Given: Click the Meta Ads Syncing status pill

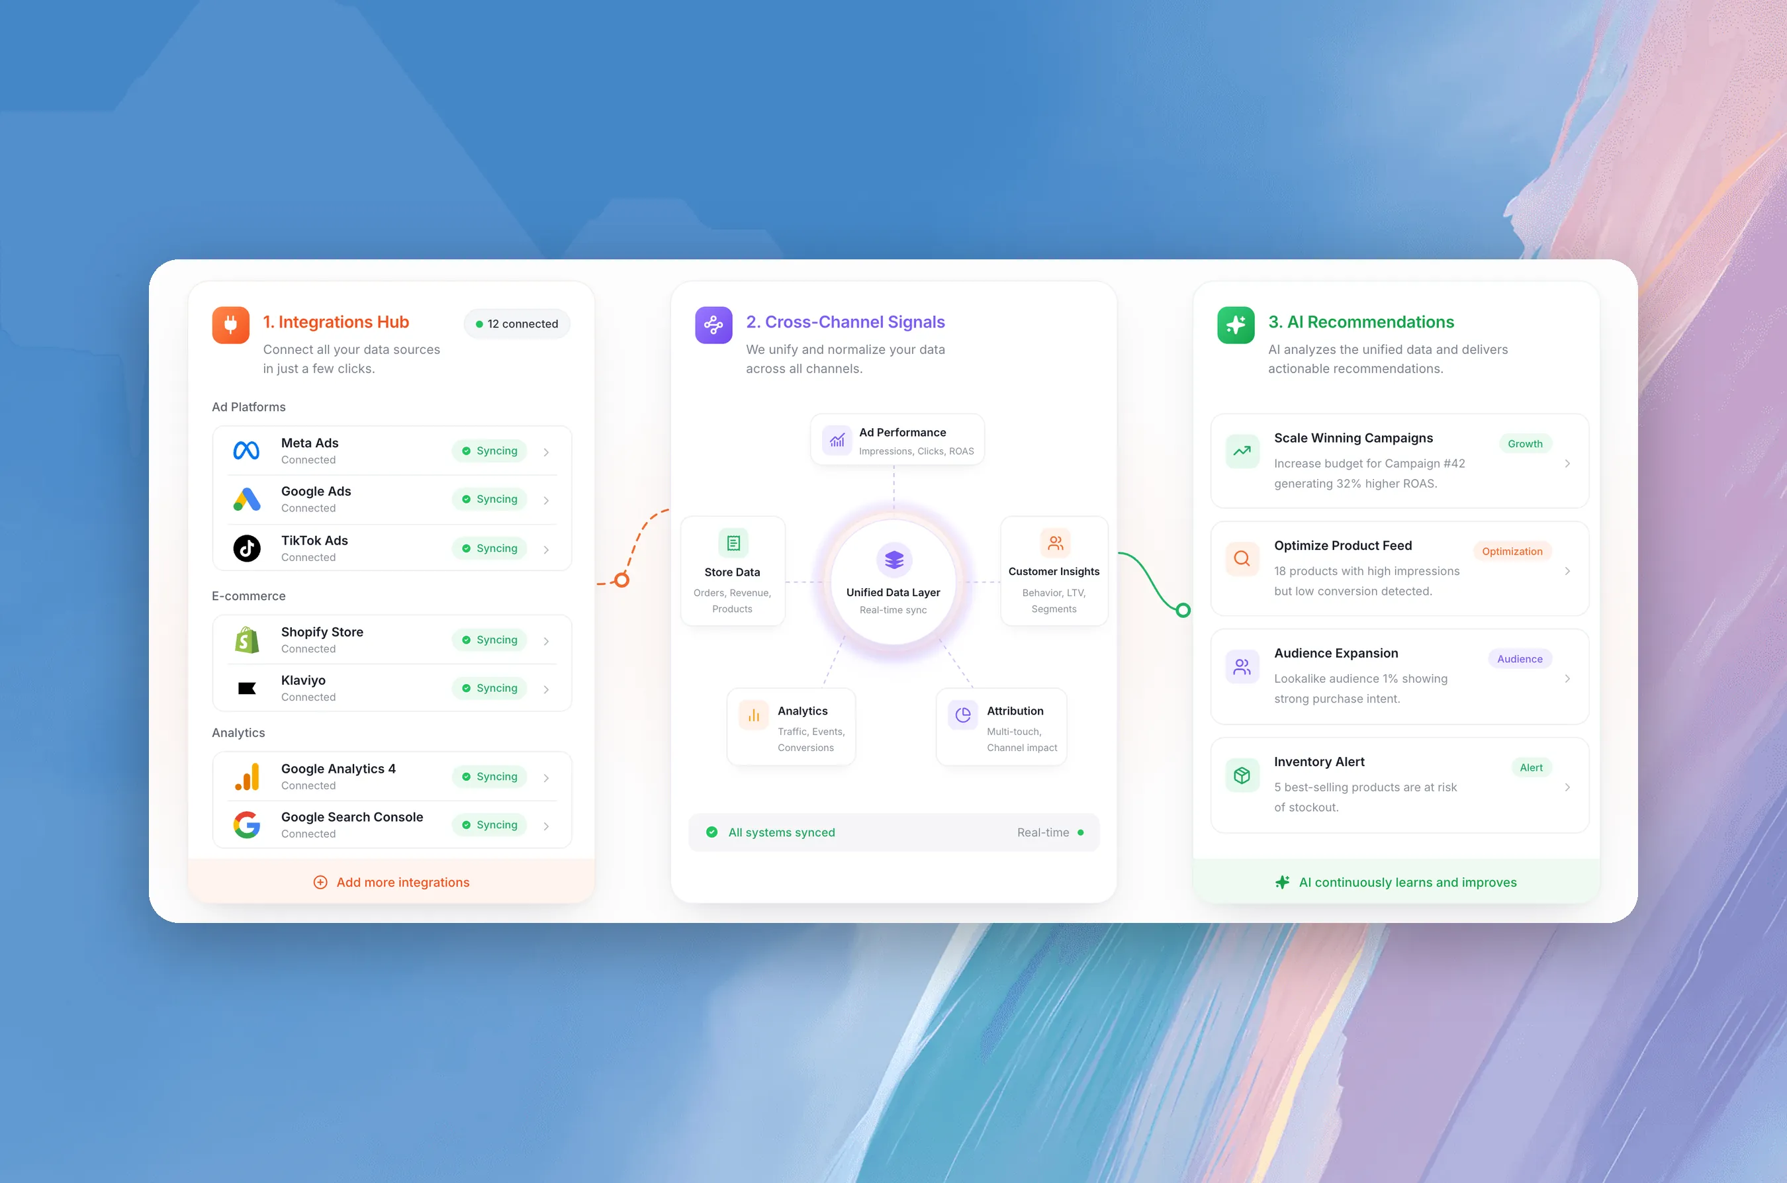Looking at the screenshot, I should 489,451.
